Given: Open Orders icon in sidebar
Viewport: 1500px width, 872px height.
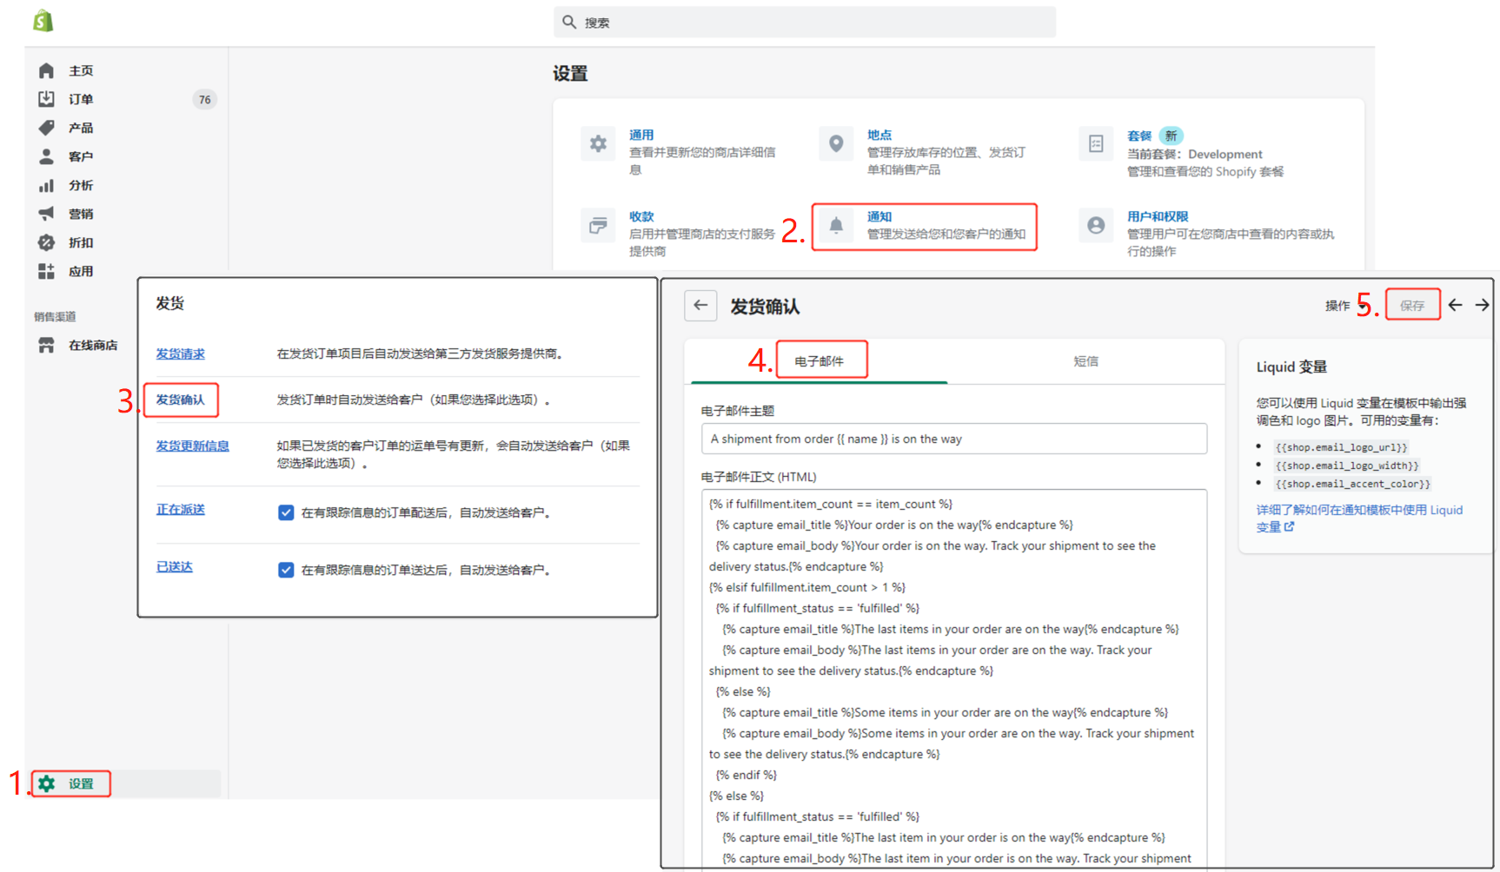Looking at the screenshot, I should (x=46, y=99).
